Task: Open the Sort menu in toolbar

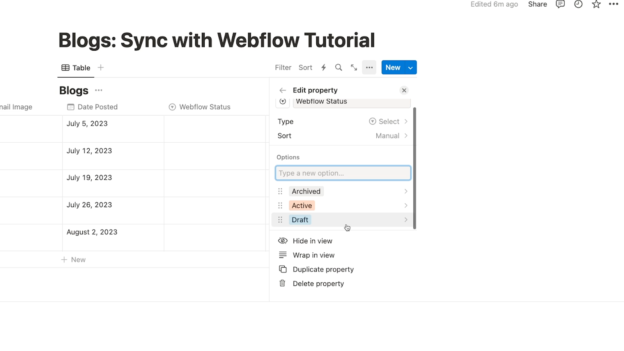Action: click(x=305, y=67)
